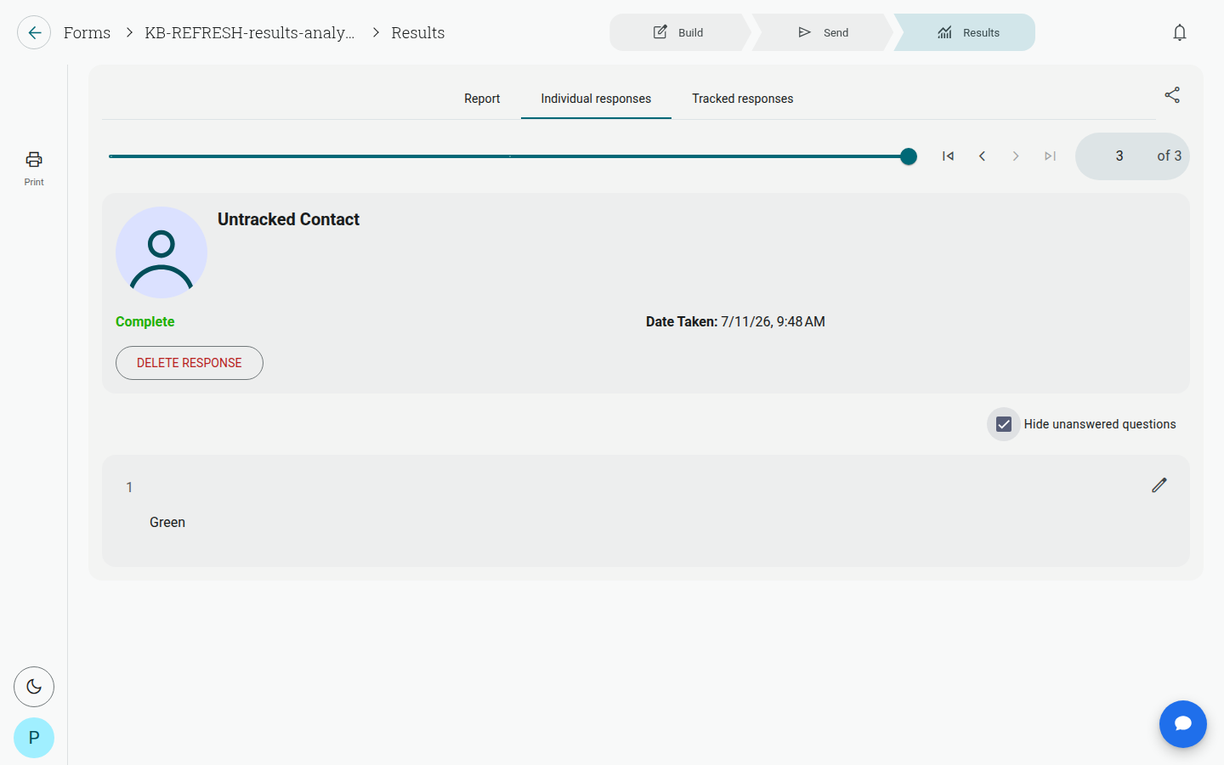Click the Untracked Contact avatar
Viewport: 1224px width, 765px height.
[161, 252]
